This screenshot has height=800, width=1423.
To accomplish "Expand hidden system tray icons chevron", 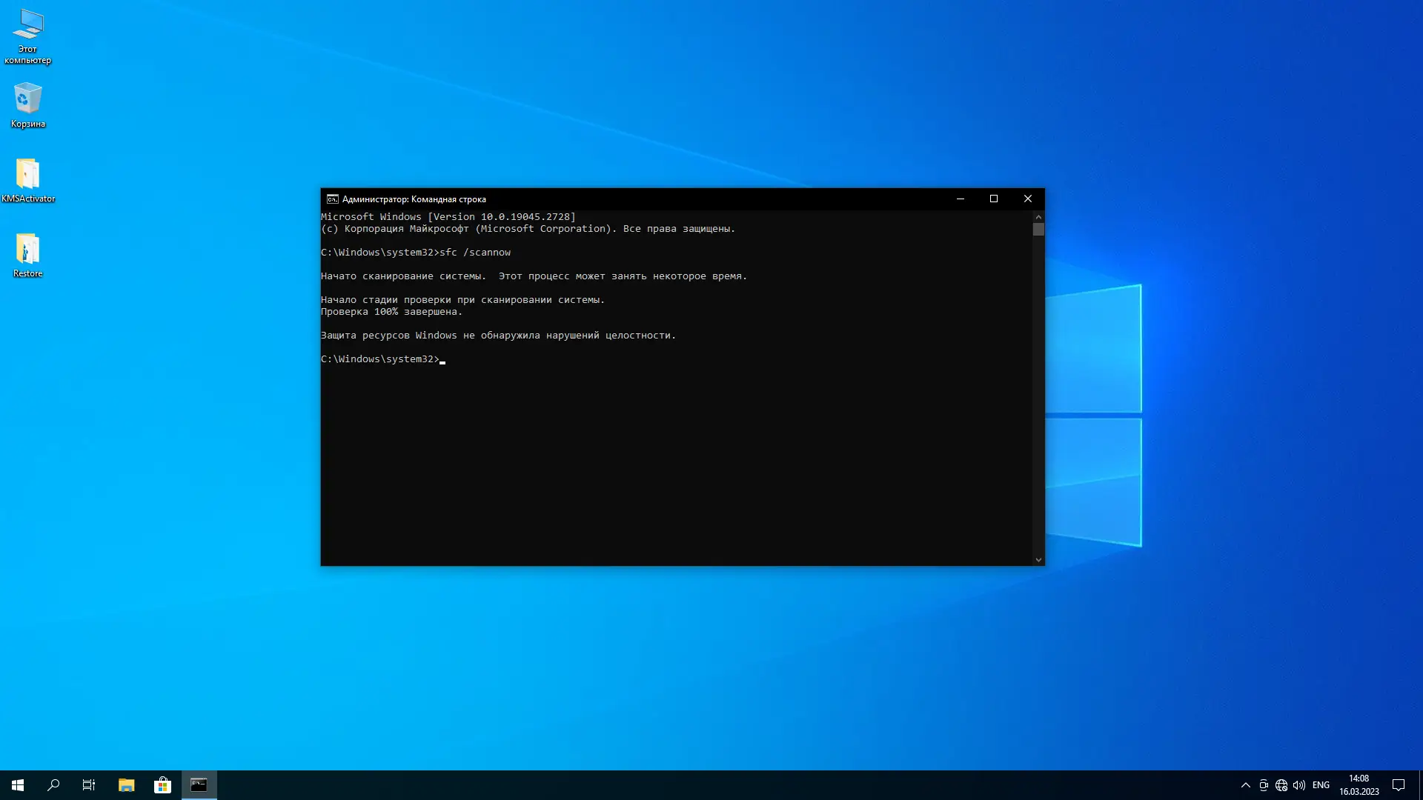I will click(1245, 785).
